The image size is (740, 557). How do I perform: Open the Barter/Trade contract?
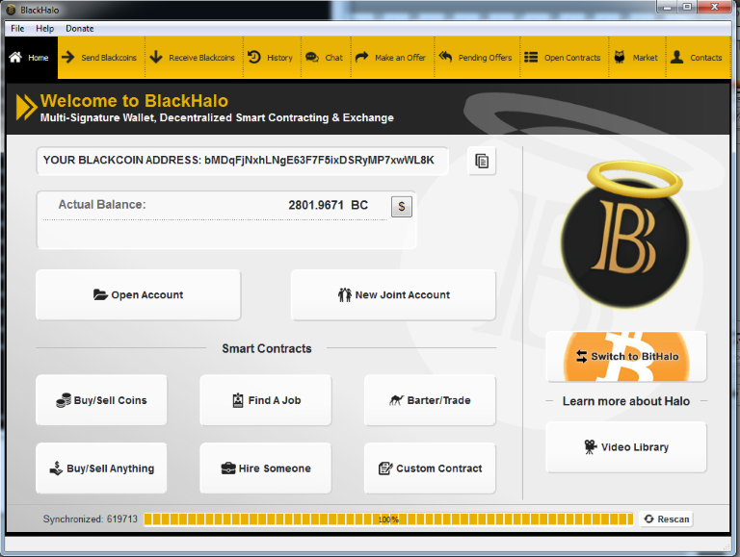[430, 400]
